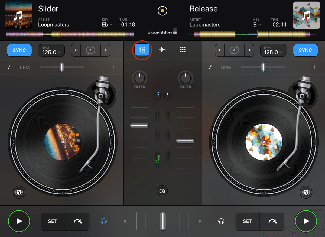Adjust the right deck BPM pitch slider
This screenshot has height=237, width=325.
click(x=263, y=67)
